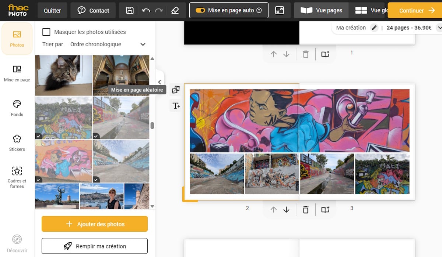Screen dimensions: 442x257
Task: Click Remplir ma création button
Action: [95, 246]
